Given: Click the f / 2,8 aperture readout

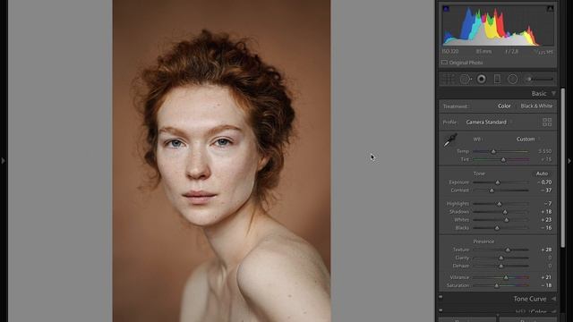Looking at the screenshot, I should pos(511,52).
